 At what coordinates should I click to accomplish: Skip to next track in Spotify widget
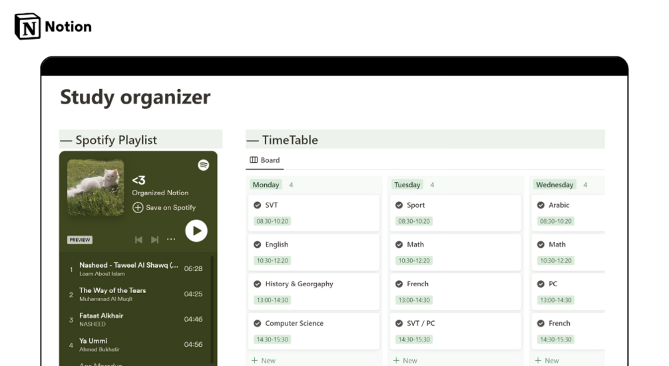coord(155,240)
